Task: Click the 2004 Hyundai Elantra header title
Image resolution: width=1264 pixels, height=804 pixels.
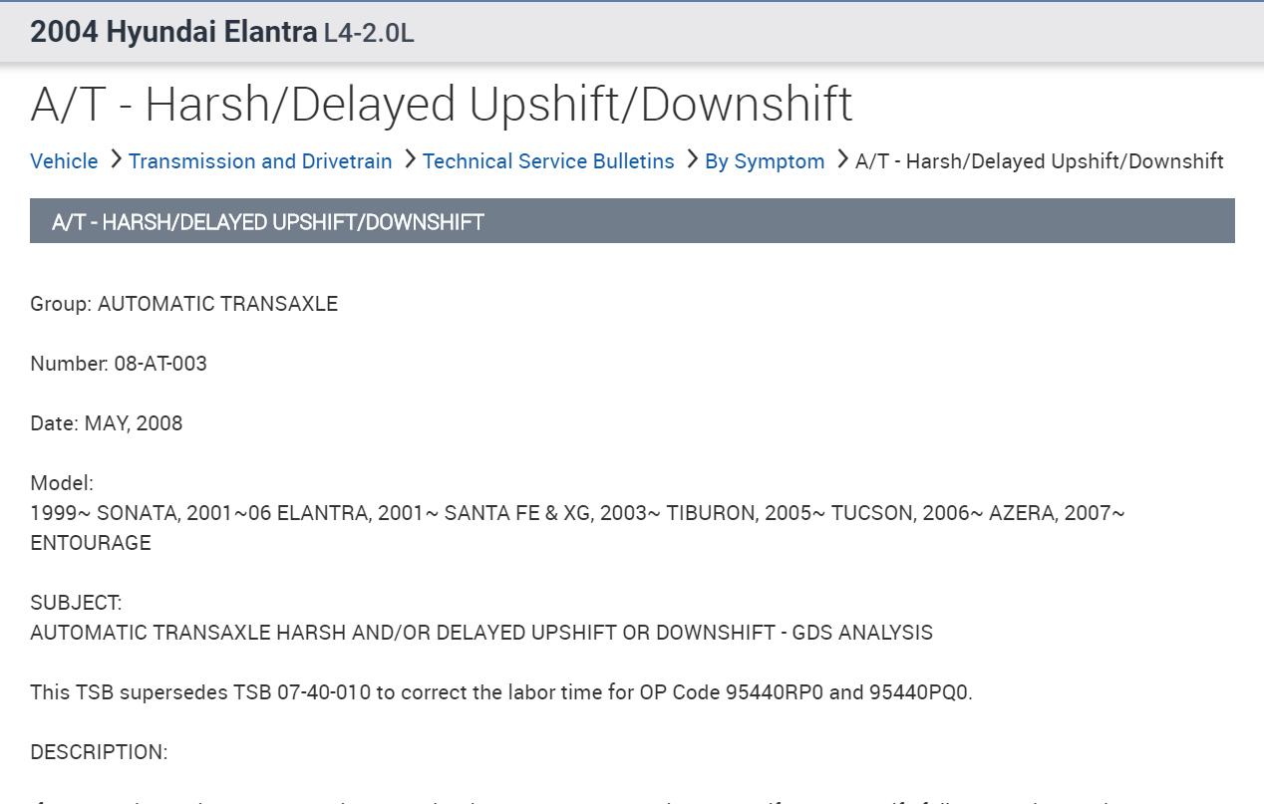Action: click(x=173, y=32)
